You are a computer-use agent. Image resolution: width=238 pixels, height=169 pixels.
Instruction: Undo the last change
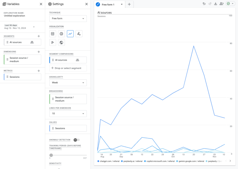pyautogui.click(x=204, y=4)
